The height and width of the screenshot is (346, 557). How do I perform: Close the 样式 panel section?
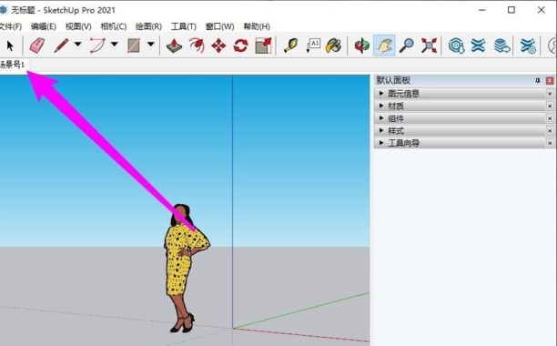pyautogui.click(x=550, y=131)
